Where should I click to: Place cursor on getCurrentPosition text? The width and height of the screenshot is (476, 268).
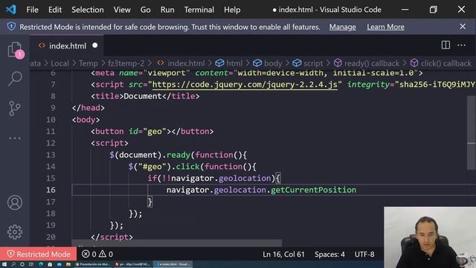coord(314,190)
